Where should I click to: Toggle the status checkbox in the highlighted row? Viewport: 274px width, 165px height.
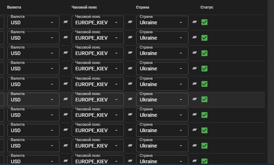205,99
